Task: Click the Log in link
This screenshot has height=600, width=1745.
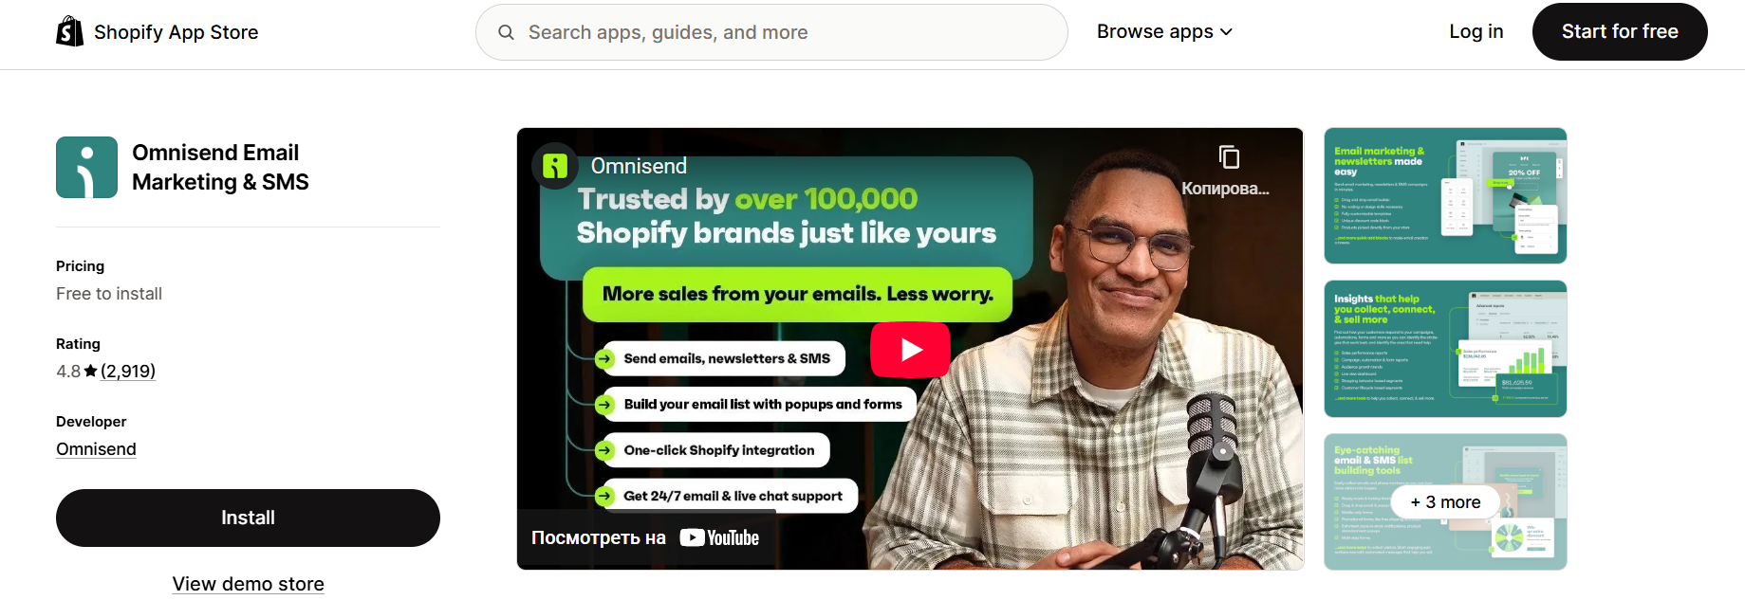Action: (x=1476, y=31)
